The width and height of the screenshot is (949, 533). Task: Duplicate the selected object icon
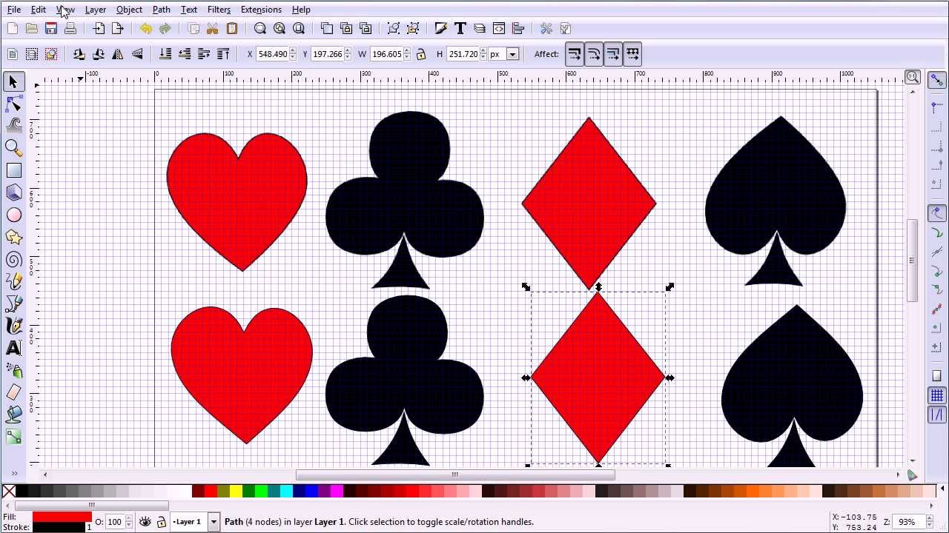click(x=327, y=28)
